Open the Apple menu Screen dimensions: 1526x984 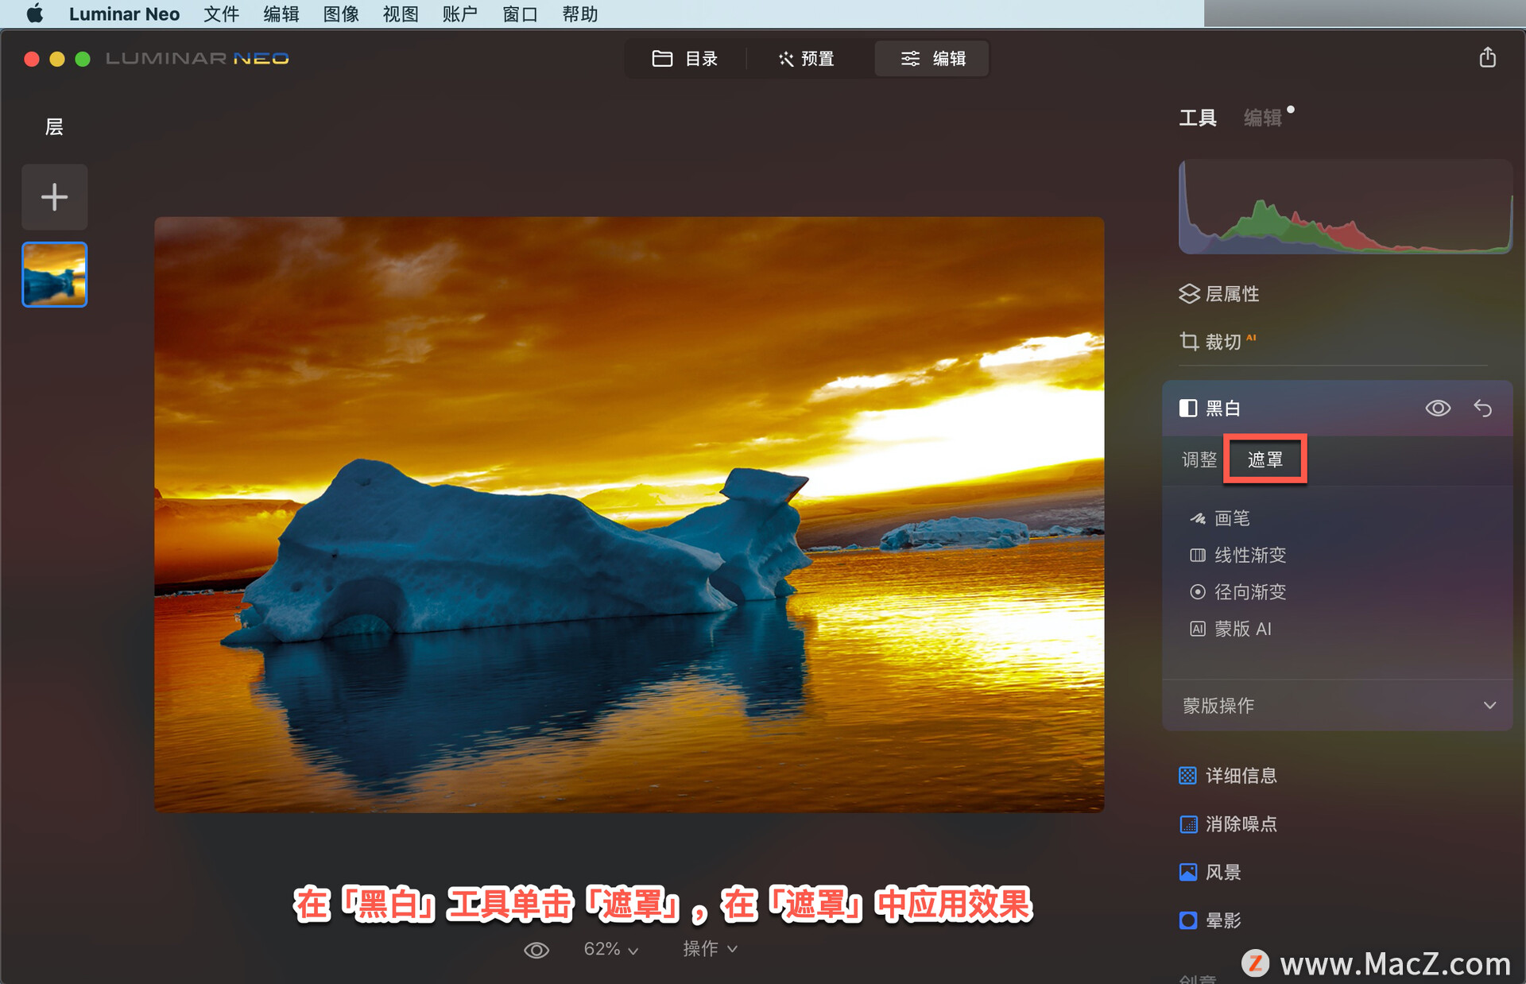click(34, 14)
